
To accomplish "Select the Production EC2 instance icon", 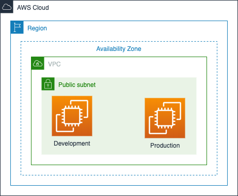I will coord(165,118).
